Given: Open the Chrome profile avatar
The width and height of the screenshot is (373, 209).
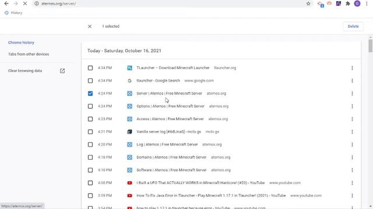Looking at the screenshot, I should (x=357, y=3).
